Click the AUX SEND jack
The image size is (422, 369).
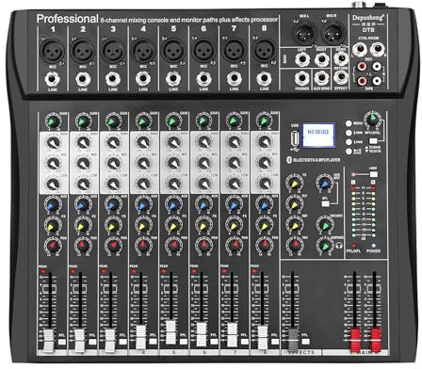point(321,78)
